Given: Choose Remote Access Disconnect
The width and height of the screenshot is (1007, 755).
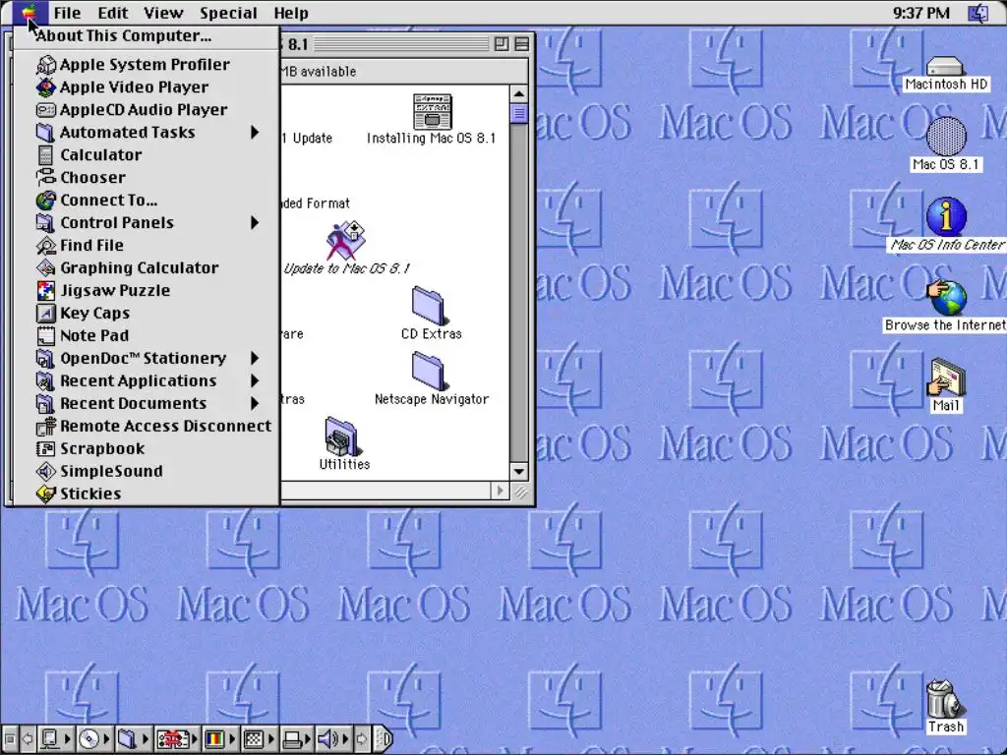Looking at the screenshot, I should [147, 426].
